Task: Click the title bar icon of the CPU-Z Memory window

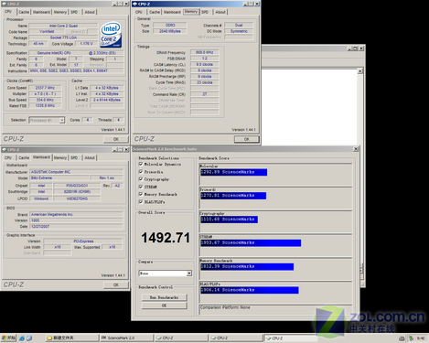Action: [135, 4]
